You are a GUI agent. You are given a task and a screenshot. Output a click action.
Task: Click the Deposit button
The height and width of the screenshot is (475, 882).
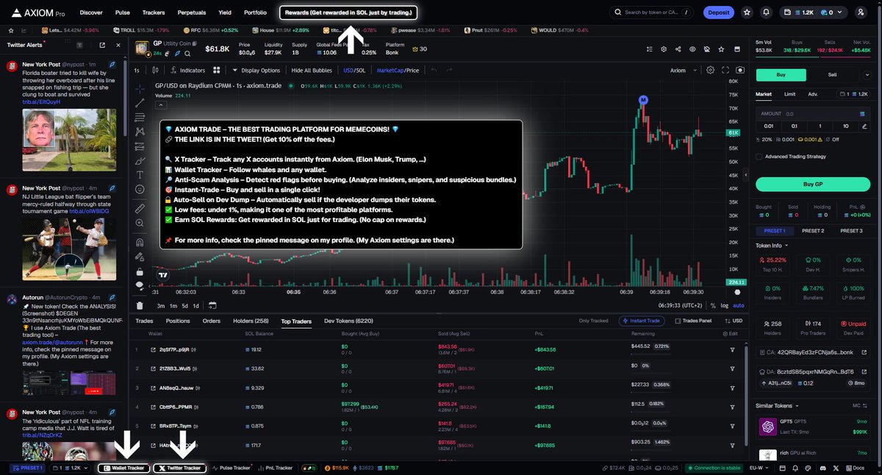719,12
